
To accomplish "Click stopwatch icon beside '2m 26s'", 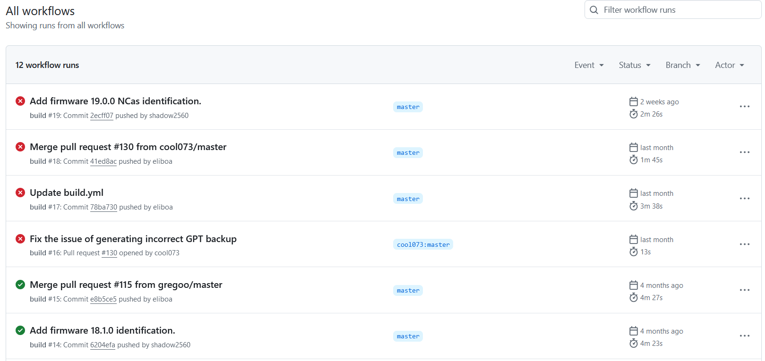I will 634,114.
